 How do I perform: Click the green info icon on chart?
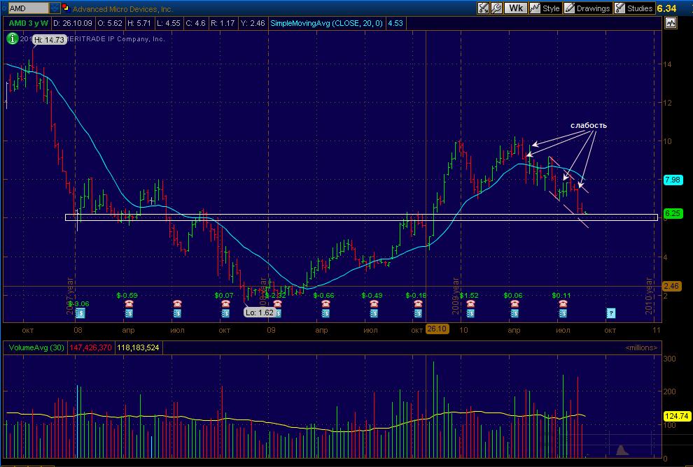pyautogui.click(x=12, y=38)
